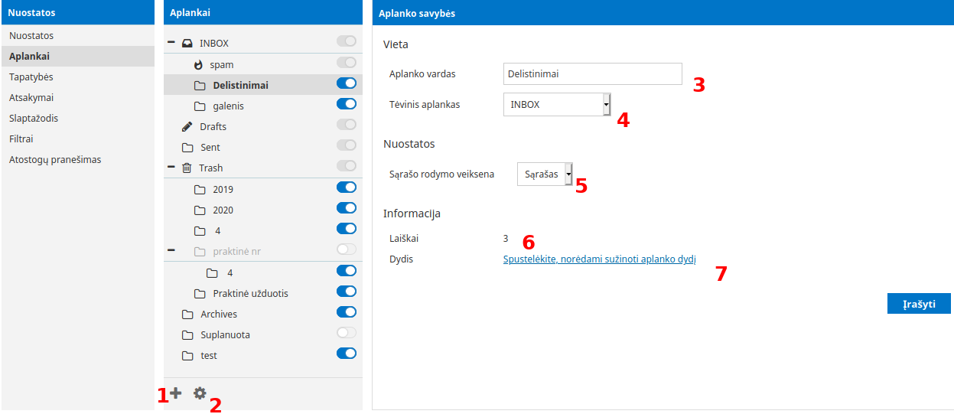The height and width of the screenshot is (414, 954).
Task: Open Filtrai settings section
Action: click(21, 139)
